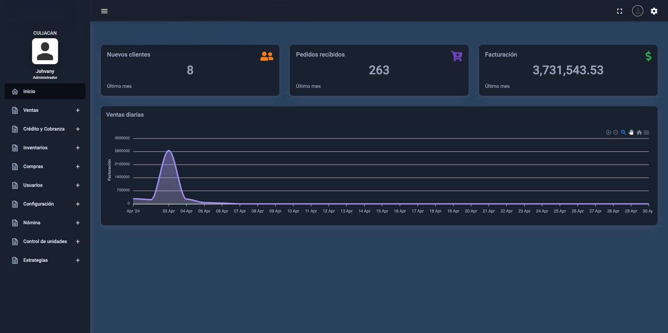Click the Facturación summary card

click(x=568, y=70)
